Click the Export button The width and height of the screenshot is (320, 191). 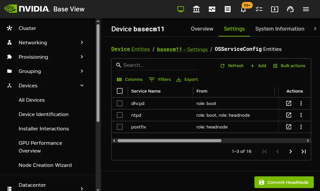click(x=187, y=79)
